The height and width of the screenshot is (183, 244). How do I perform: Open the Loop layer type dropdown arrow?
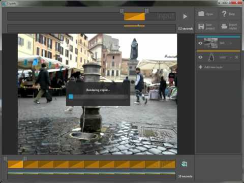(231, 57)
